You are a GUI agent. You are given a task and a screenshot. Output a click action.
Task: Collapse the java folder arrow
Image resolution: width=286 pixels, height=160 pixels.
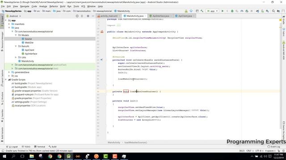coord(9,28)
